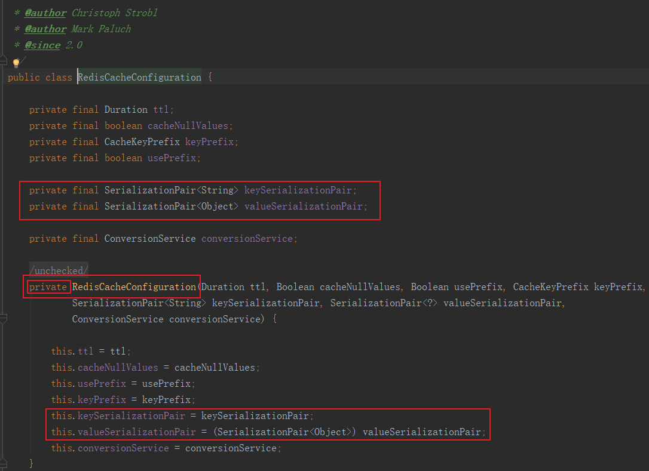Viewport: 649px width, 471px height.
Task: Click the fold end marker beside the constructor's closing brace
Action: point(4,463)
